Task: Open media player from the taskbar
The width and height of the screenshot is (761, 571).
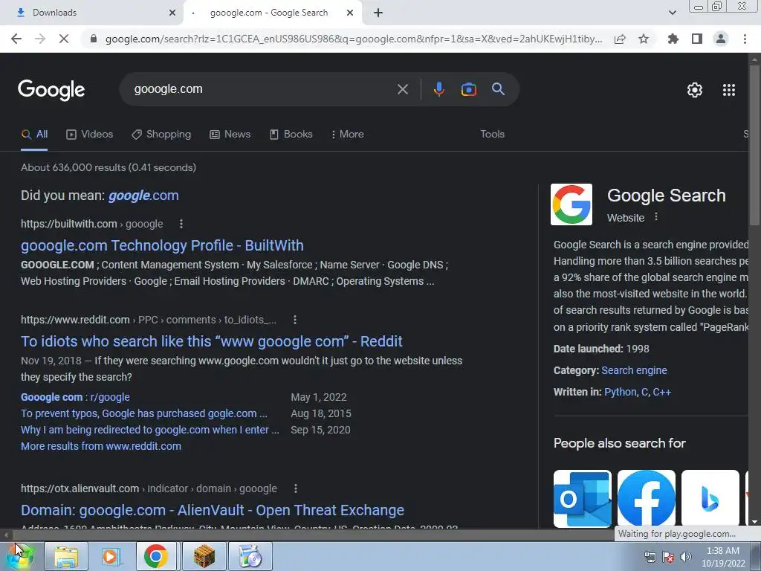Action: [x=111, y=556]
